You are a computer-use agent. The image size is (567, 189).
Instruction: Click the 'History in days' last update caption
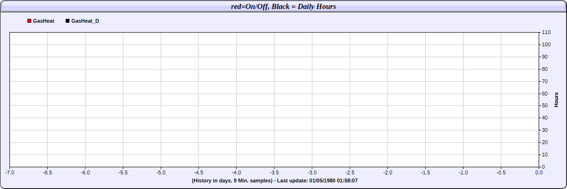pyautogui.click(x=275, y=180)
